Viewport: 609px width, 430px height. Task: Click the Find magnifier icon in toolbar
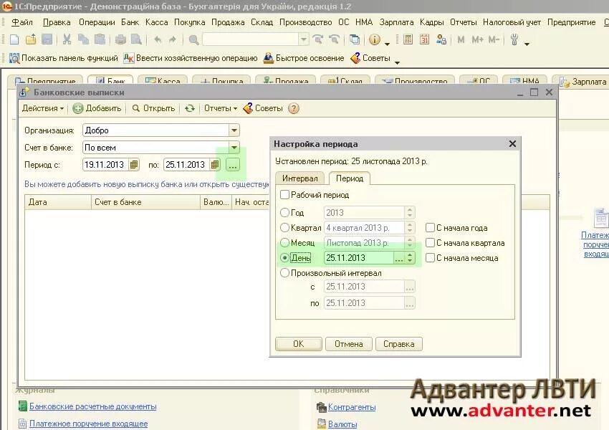point(193,39)
